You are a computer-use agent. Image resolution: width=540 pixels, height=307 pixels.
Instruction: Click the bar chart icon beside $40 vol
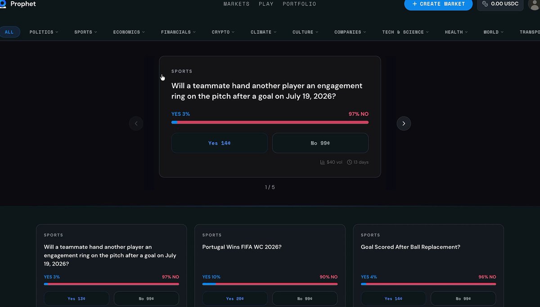323,162
